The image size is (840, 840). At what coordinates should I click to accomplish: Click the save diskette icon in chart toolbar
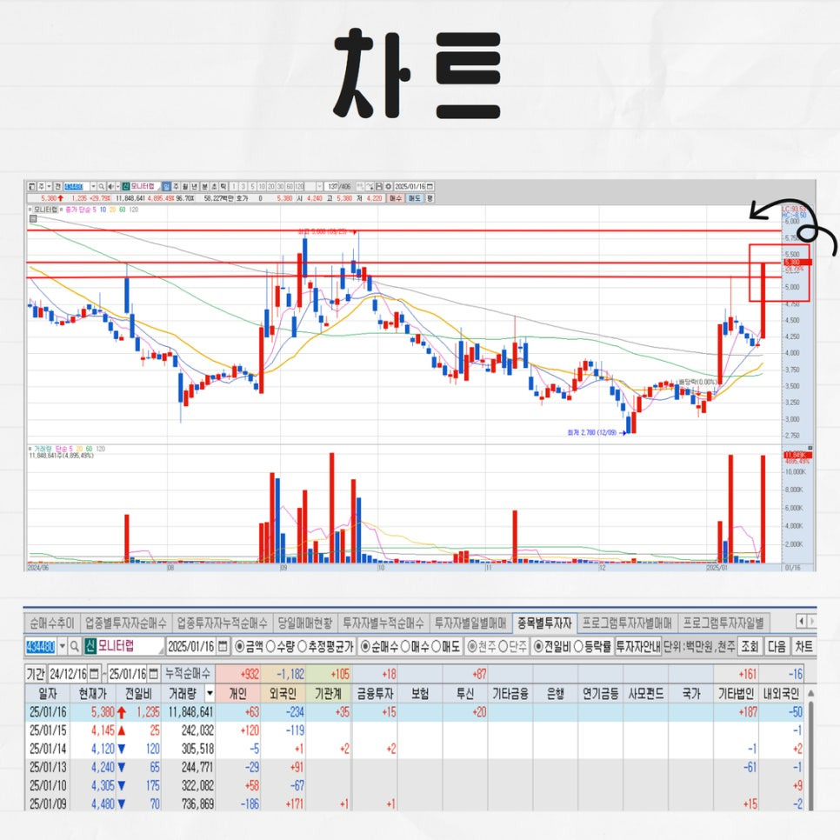coord(379,186)
